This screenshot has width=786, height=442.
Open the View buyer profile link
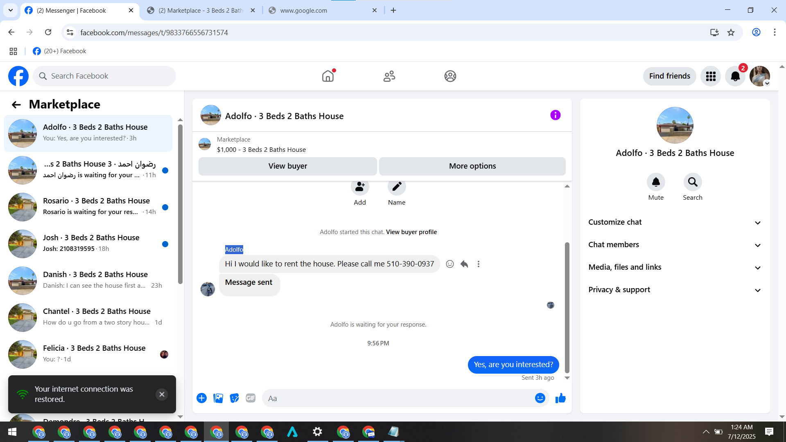coord(411,232)
